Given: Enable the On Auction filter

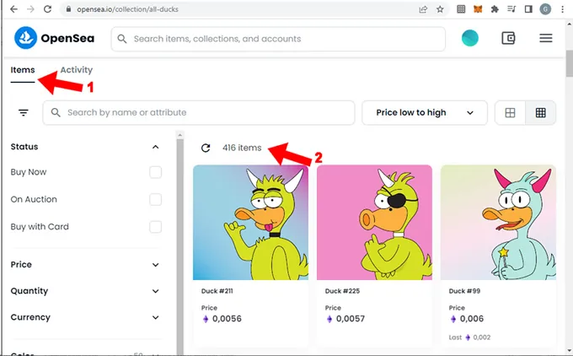Looking at the screenshot, I should point(155,200).
